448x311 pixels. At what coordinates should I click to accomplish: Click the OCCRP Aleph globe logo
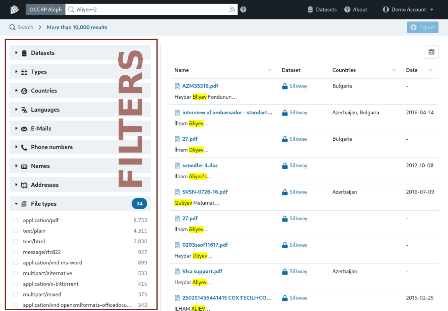click(15, 10)
